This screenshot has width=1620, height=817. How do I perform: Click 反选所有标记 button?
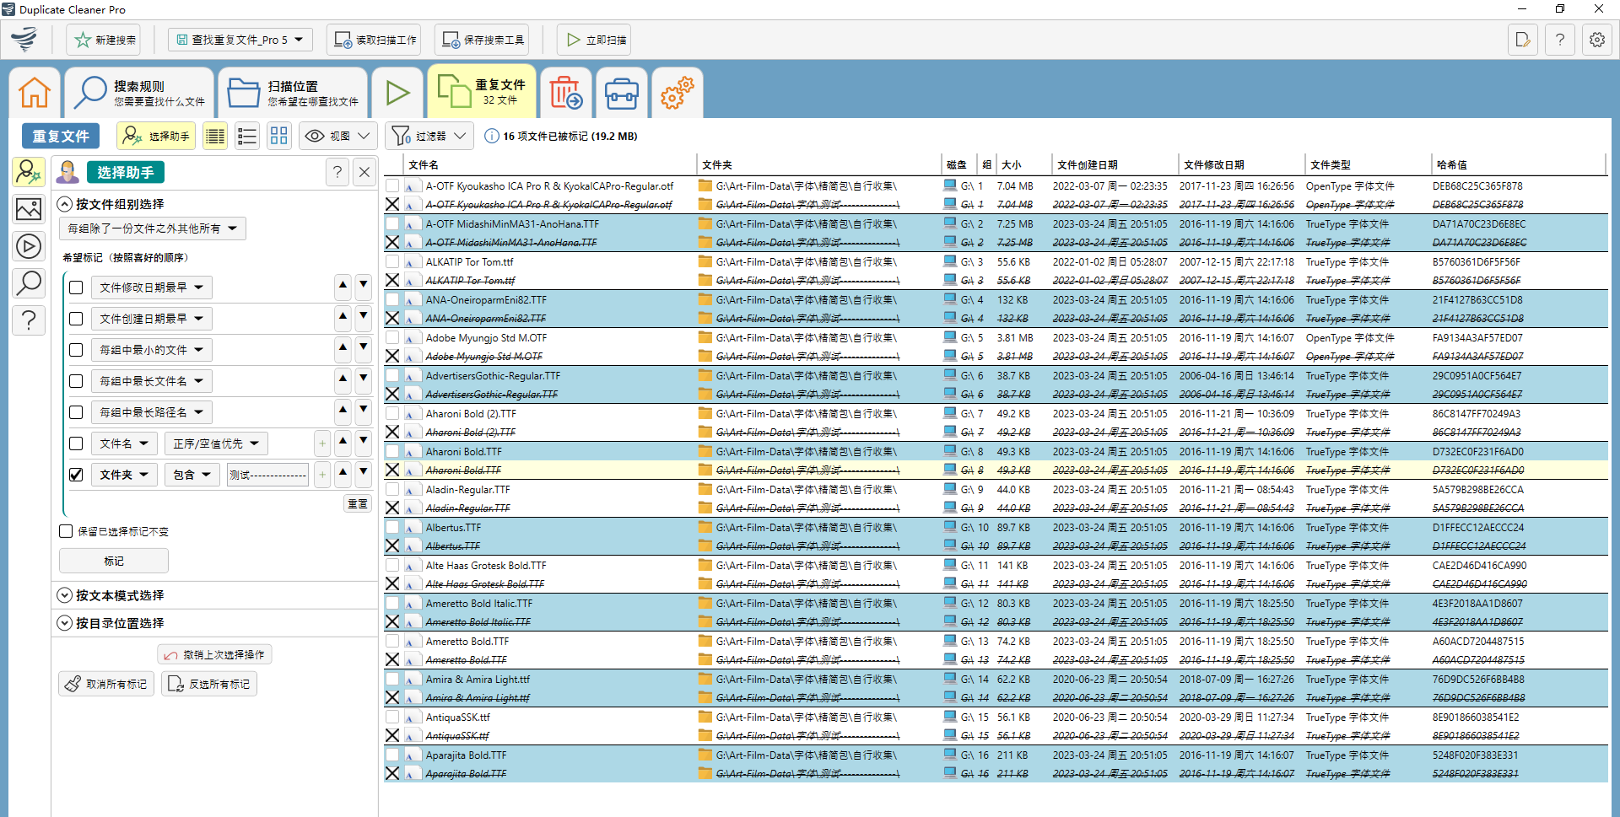[x=208, y=684]
